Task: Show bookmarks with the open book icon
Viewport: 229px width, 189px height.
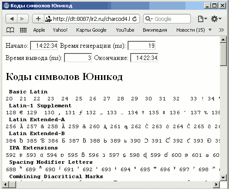Action: coord(10,30)
